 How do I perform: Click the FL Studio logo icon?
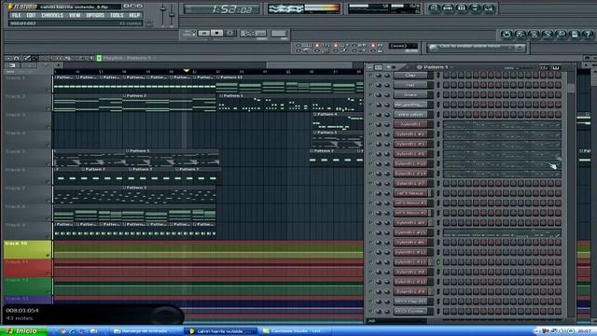pyautogui.click(x=10, y=7)
